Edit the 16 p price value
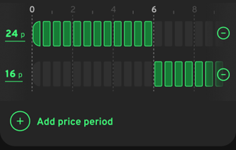The image size is (236, 150). pyautogui.click(x=14, y=74)
